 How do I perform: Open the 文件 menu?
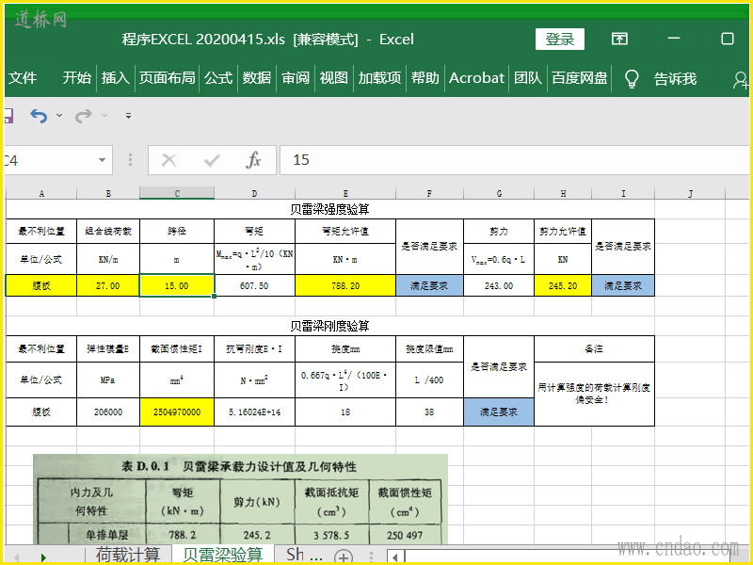22,78
